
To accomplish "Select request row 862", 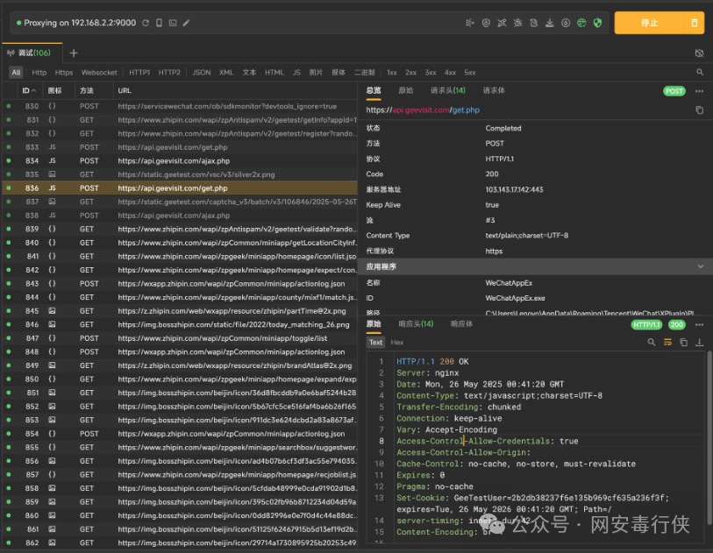I will (x=180, y=542).
